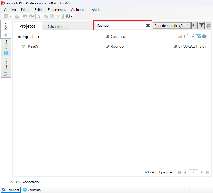Click the refresh projects icon

(x=194, y=25)
